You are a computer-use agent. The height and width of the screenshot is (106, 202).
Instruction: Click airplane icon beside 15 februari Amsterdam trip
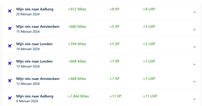click(x=10, y=28)
